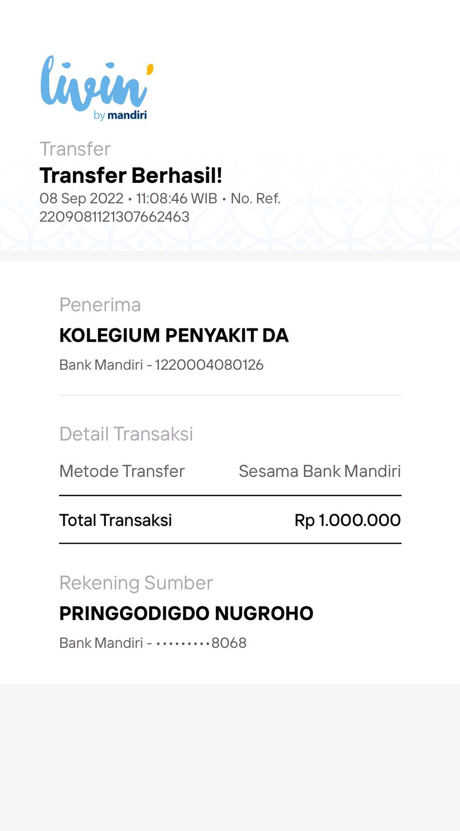460x831 pixels.
Task: Select the date 08 Sep 2022
Action: pos(82,198)
